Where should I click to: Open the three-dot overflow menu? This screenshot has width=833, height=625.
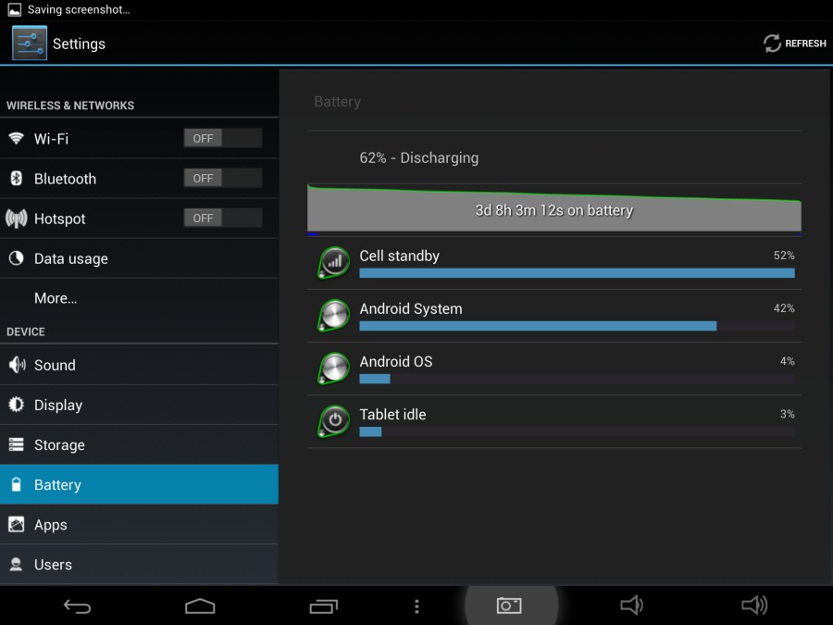point(416,606)
